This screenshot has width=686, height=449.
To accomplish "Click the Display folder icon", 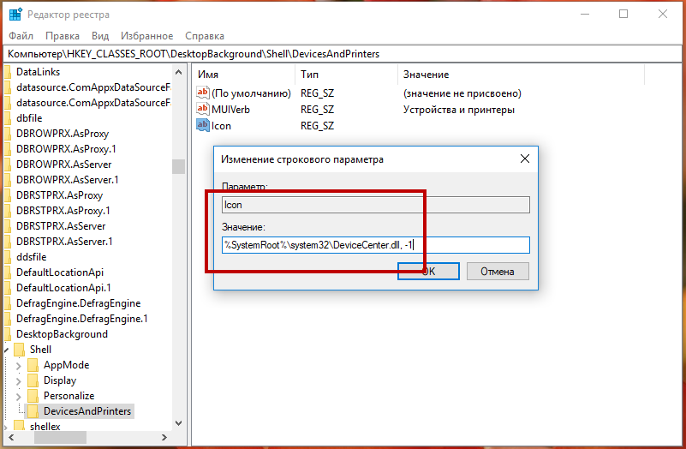I will coord(33,380).
